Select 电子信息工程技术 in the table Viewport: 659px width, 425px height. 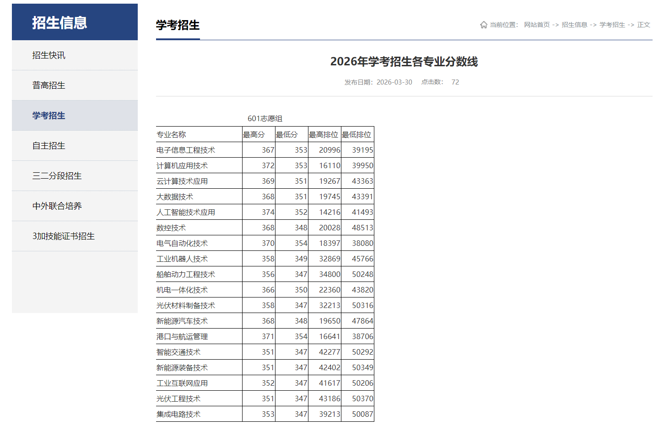185,149
